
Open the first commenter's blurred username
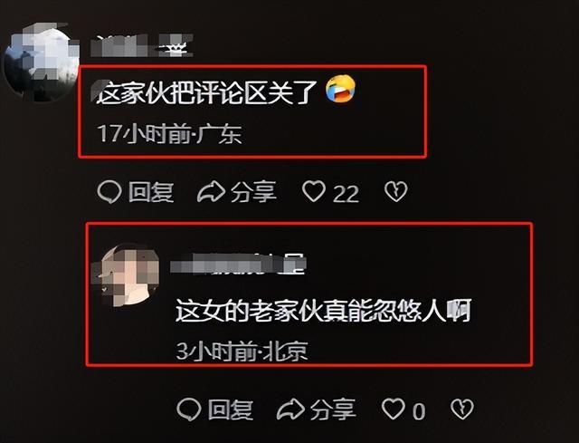(142, 45)
